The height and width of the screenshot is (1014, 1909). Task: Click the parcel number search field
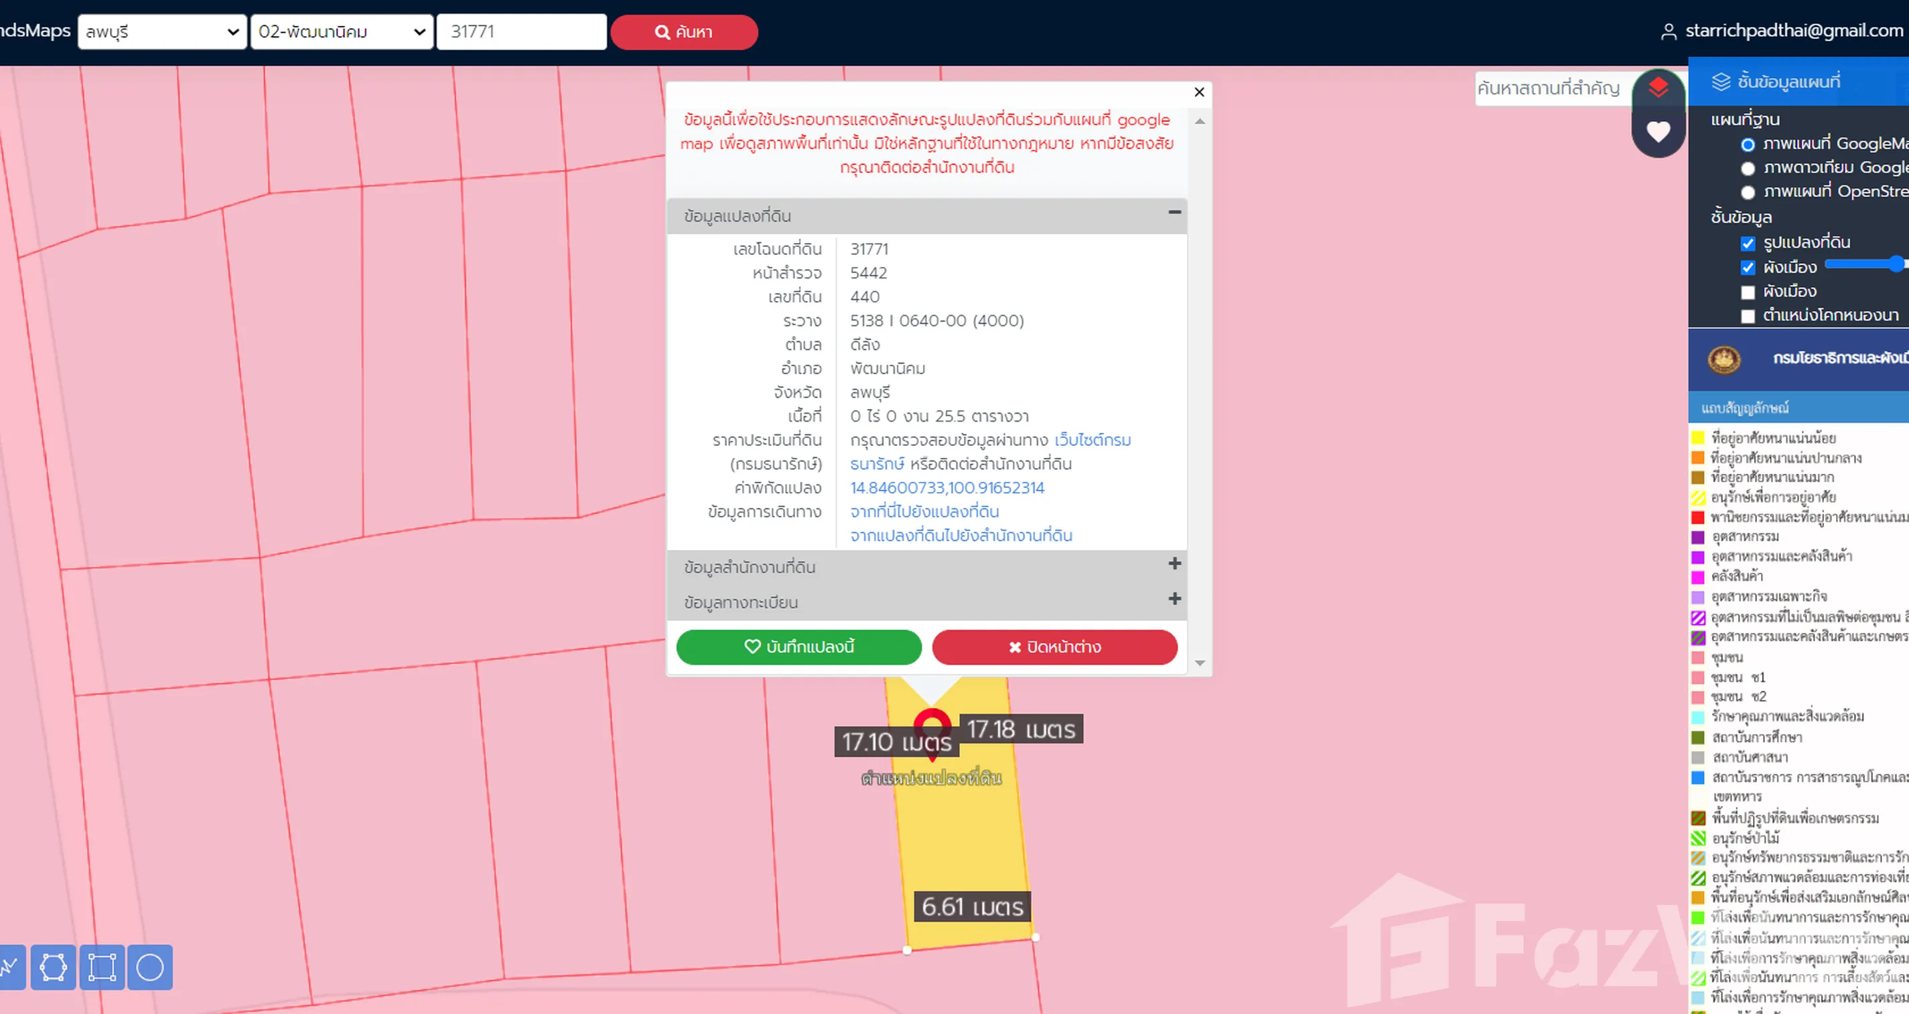(x=521, y=32)
